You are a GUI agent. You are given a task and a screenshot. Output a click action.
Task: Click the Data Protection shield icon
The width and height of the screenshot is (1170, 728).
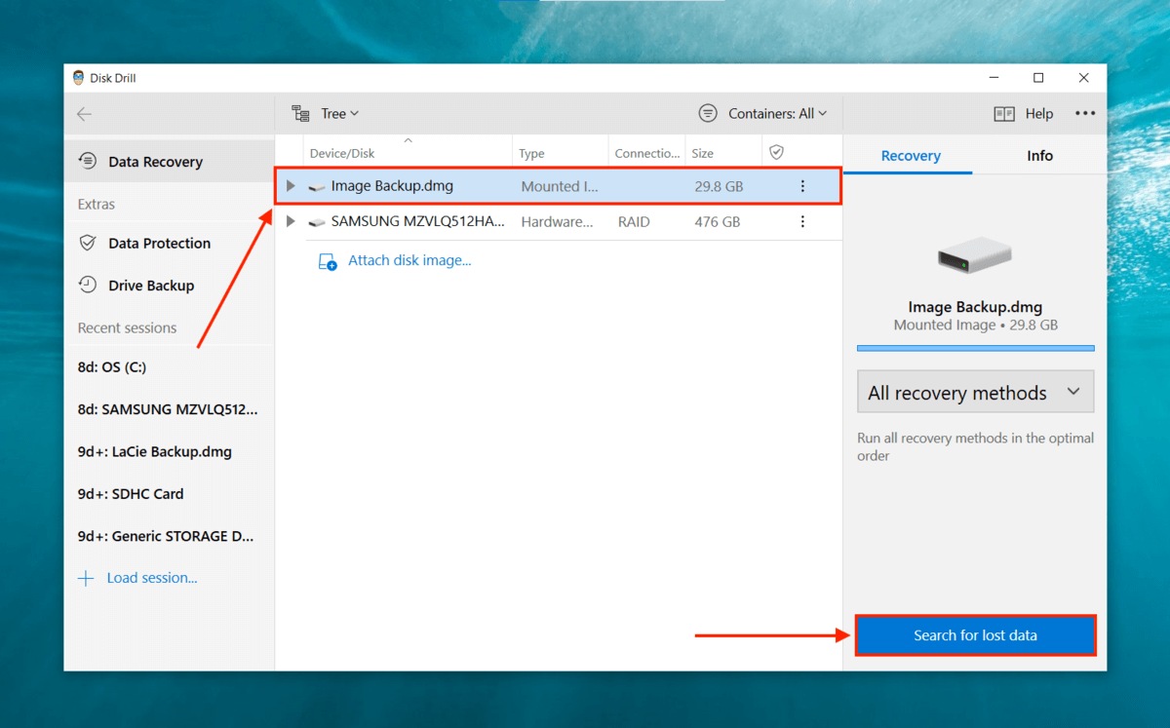pyautogui.click(x=88, y=243)
